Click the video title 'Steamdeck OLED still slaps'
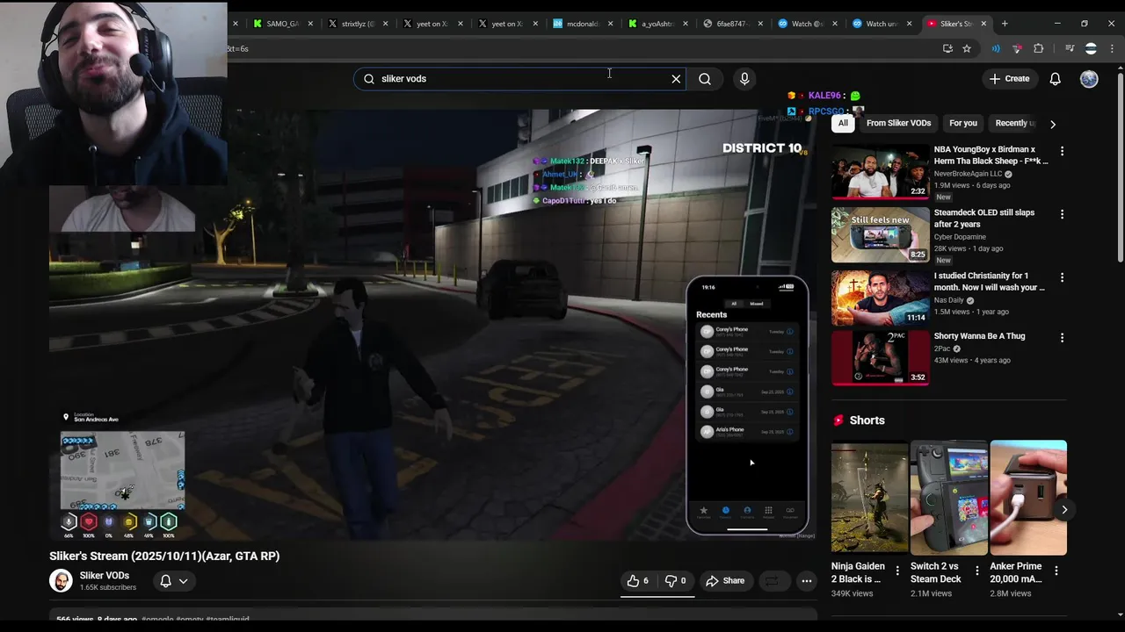Image resolution: width=1125 pixels, height=632 pixels. tap(984, 218)
